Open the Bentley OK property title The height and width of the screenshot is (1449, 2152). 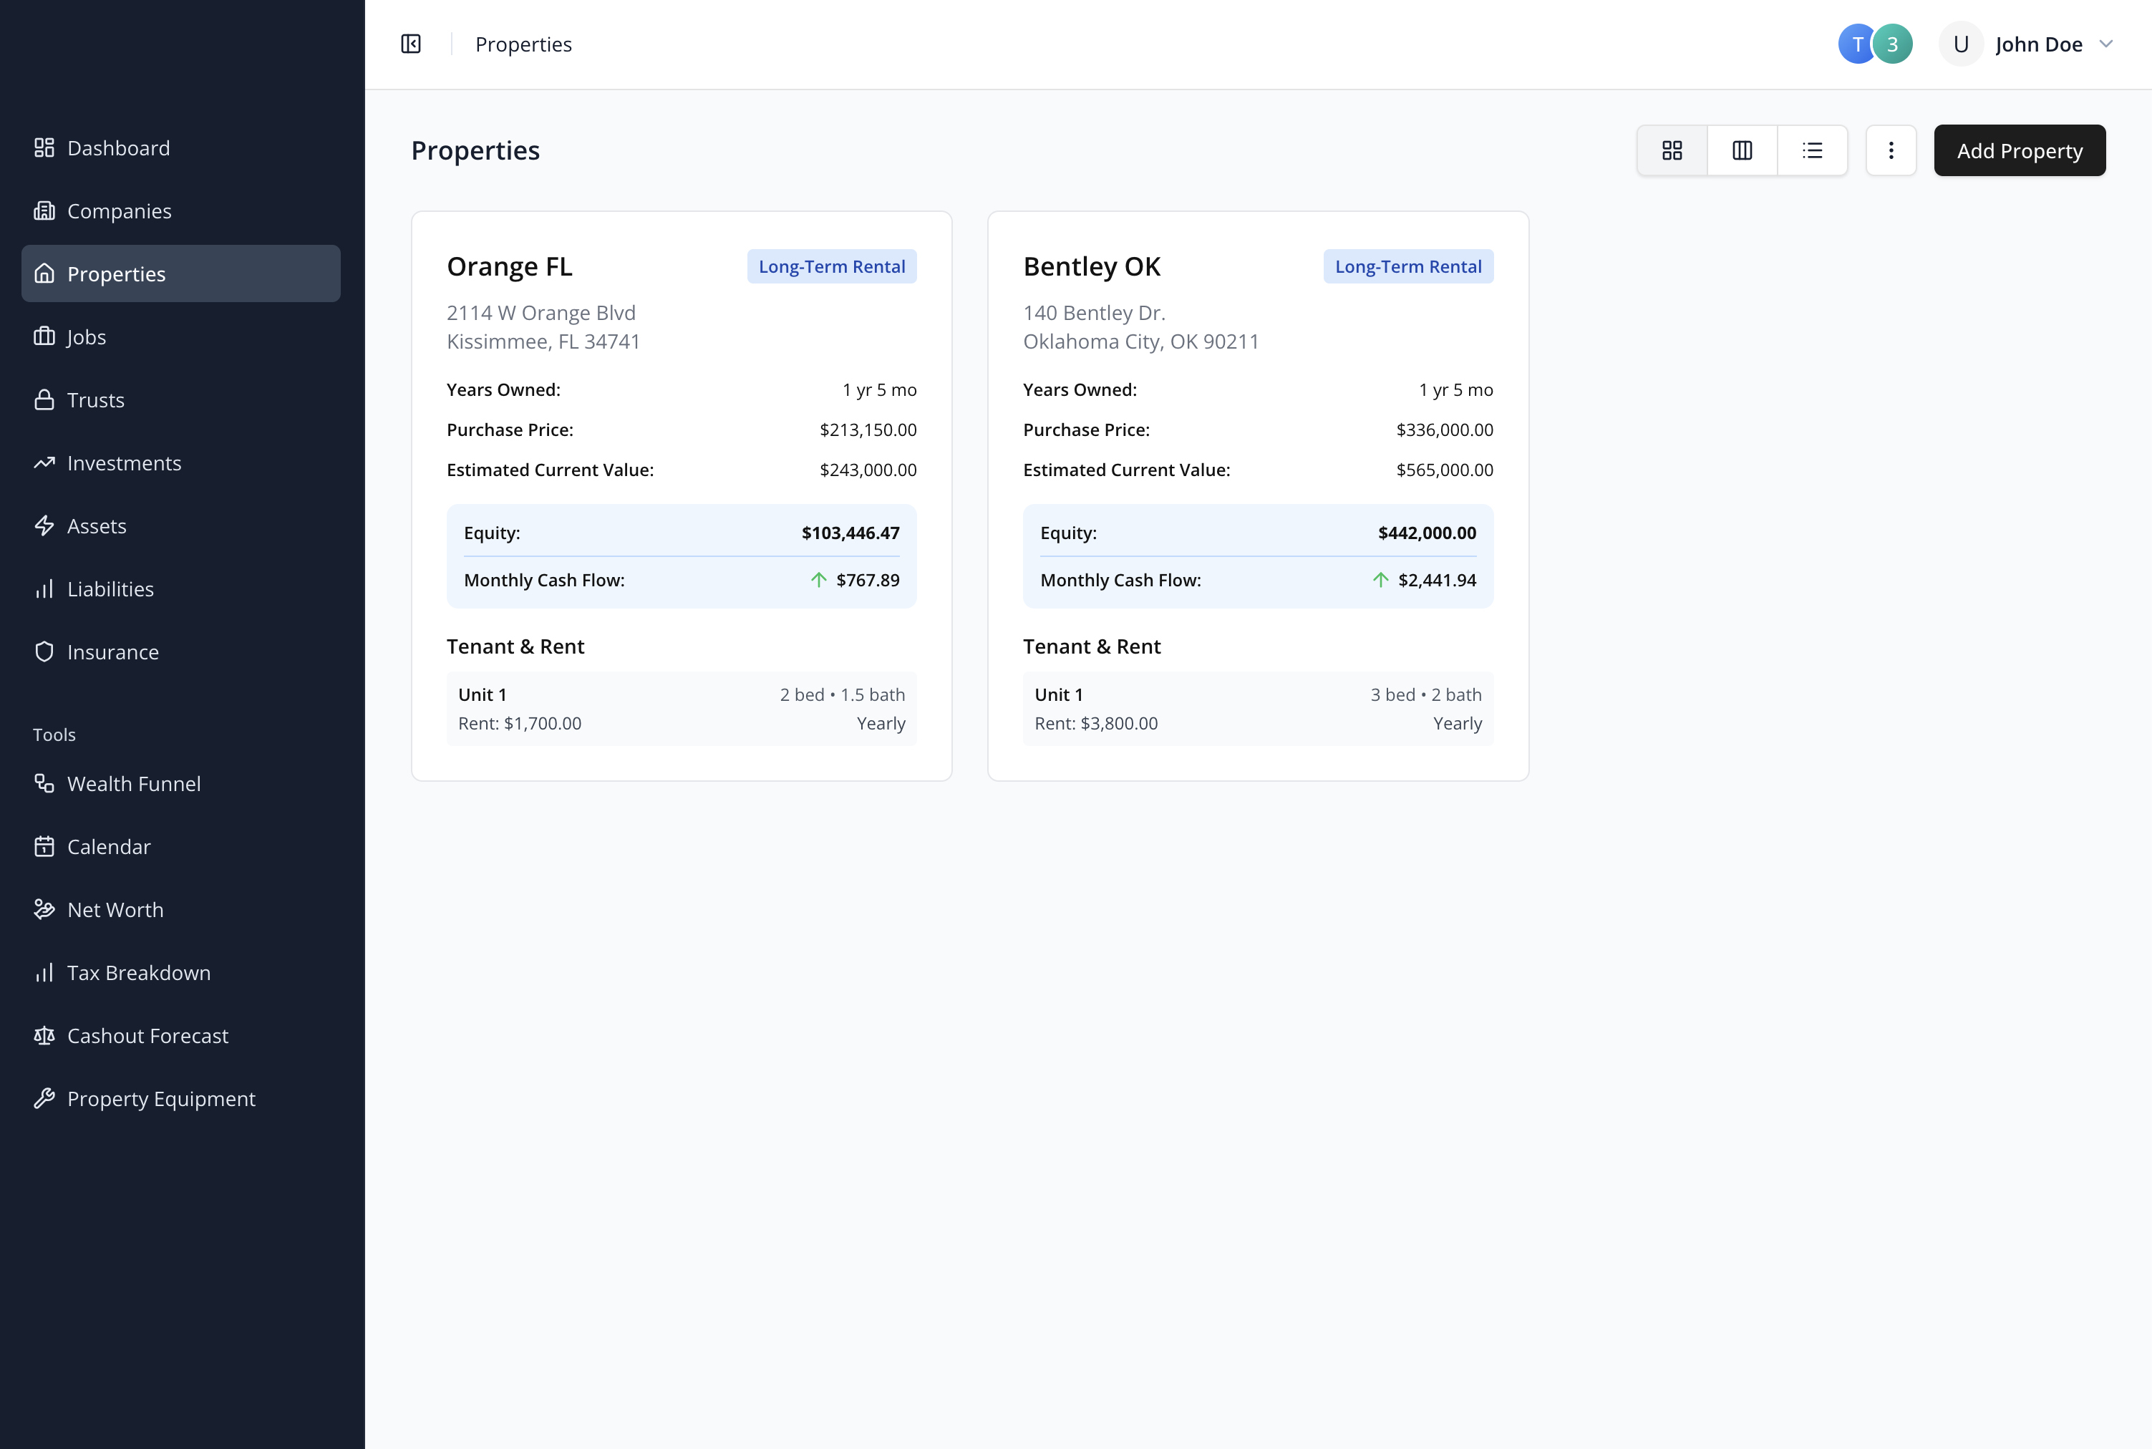coord(1091,266)
